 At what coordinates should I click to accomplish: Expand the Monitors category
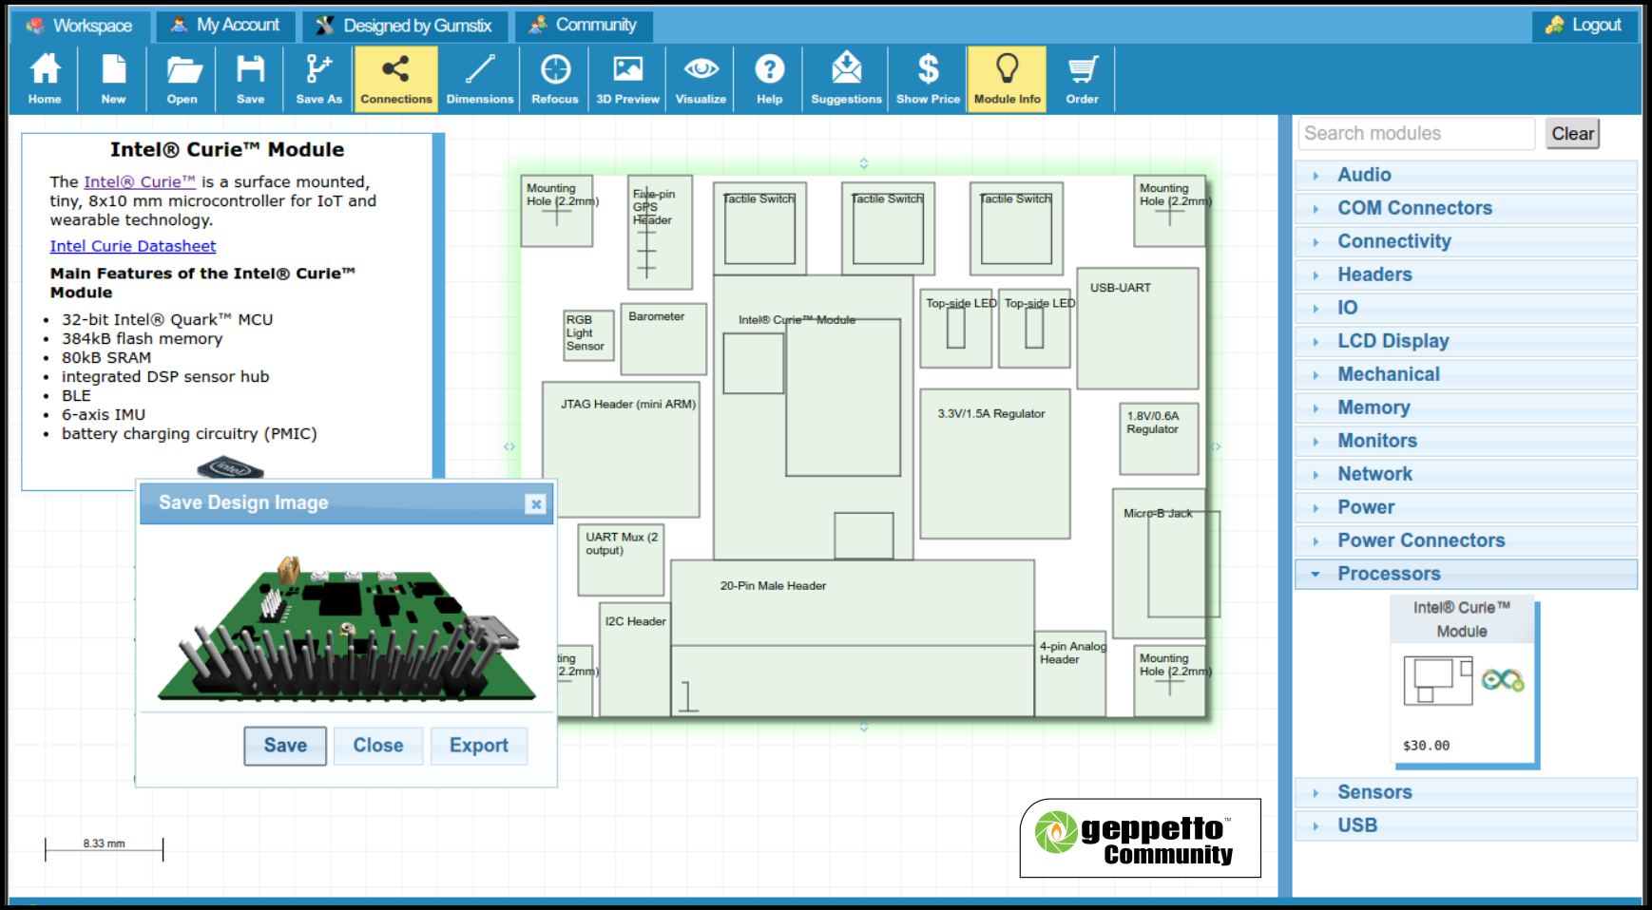pos(1466,441)
